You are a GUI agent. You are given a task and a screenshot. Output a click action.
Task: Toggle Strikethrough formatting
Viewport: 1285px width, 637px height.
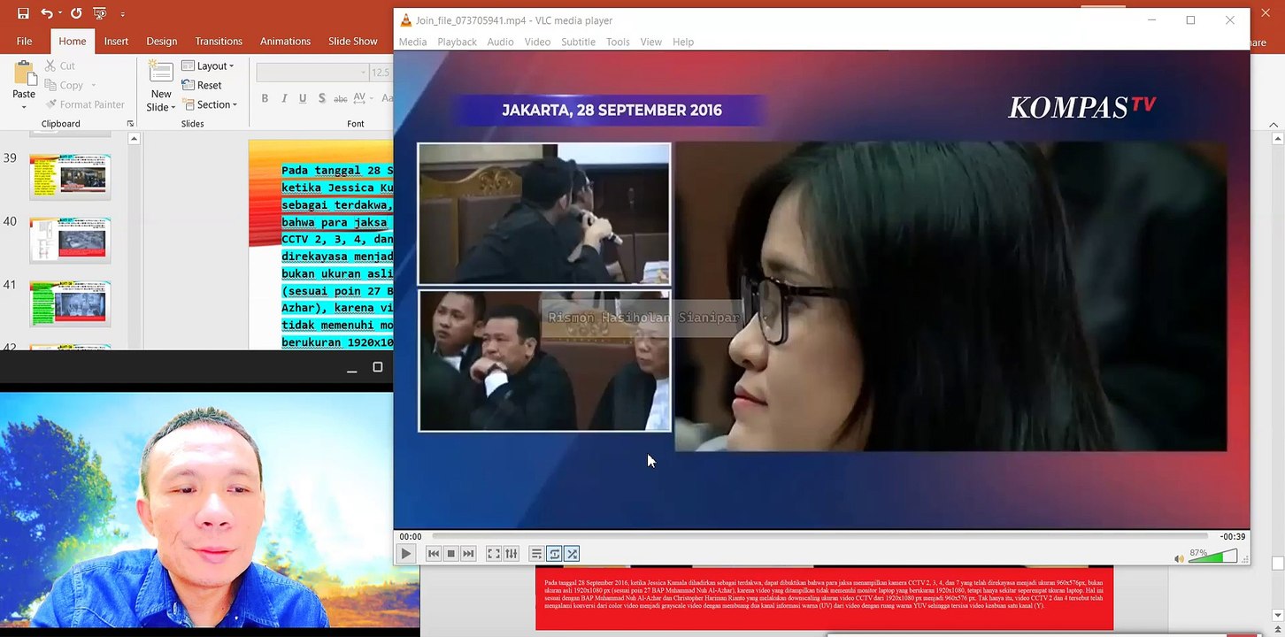340,98
